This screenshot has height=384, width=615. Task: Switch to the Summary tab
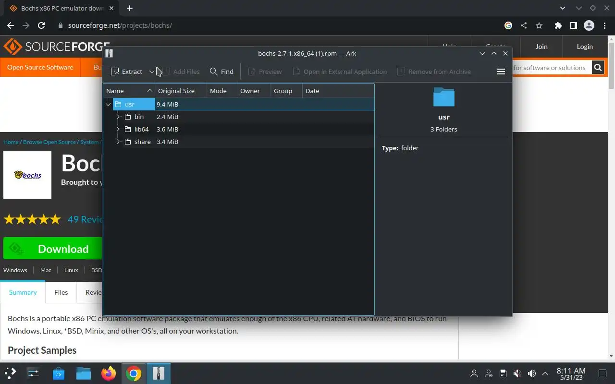[x=23, y=292]
